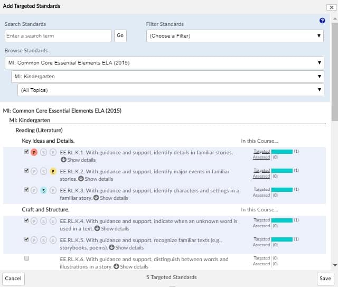The image size is (338, 287).
Task: Open the MI: Kindergarten grade dropdown
Action: pyautogui.click(x=167, y=77)
